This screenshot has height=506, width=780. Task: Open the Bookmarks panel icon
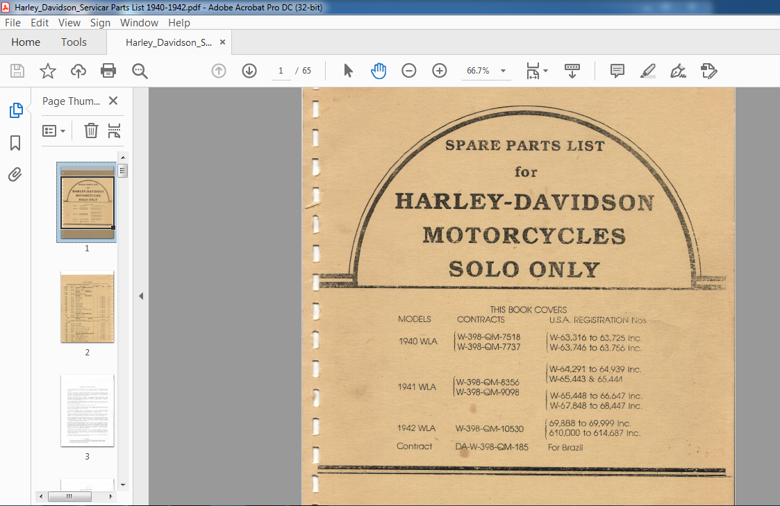[15, 143]
